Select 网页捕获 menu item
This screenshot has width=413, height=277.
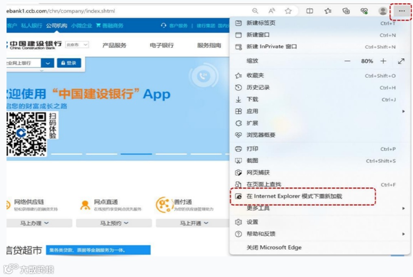coord(319,173)
